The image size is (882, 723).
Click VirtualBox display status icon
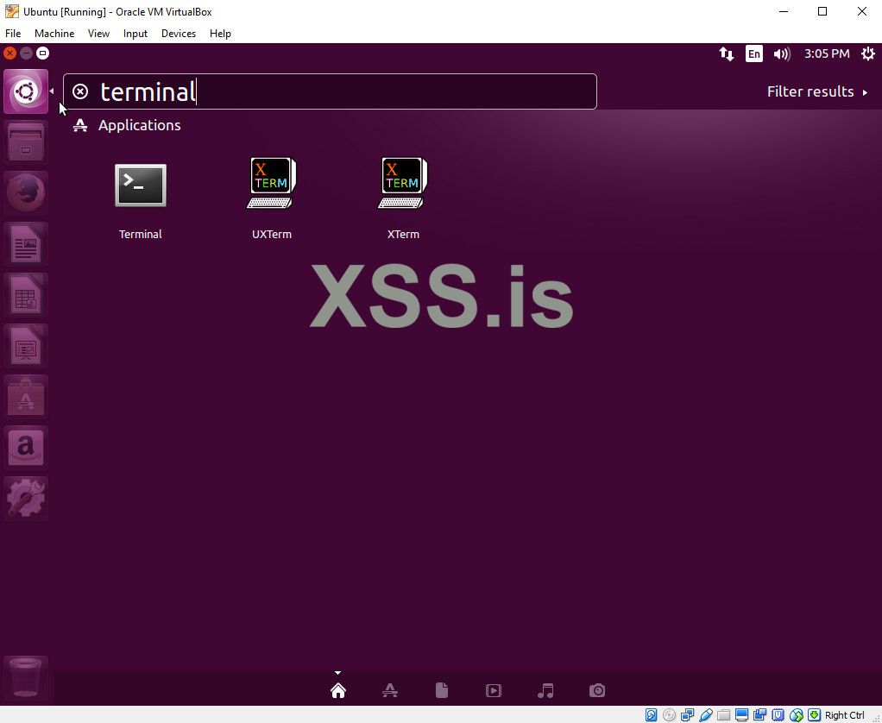click(x=742, y=715)
